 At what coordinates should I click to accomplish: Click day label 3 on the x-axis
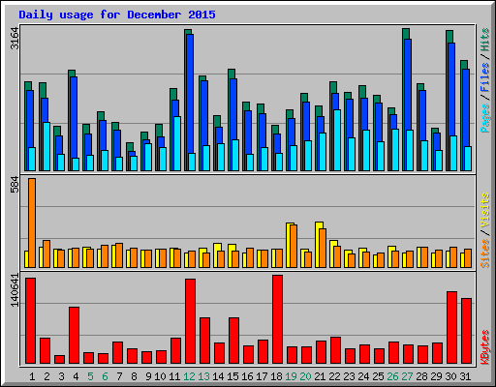tap(61, 376)
